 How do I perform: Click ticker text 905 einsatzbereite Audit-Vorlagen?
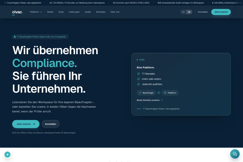tap(181, 3)
